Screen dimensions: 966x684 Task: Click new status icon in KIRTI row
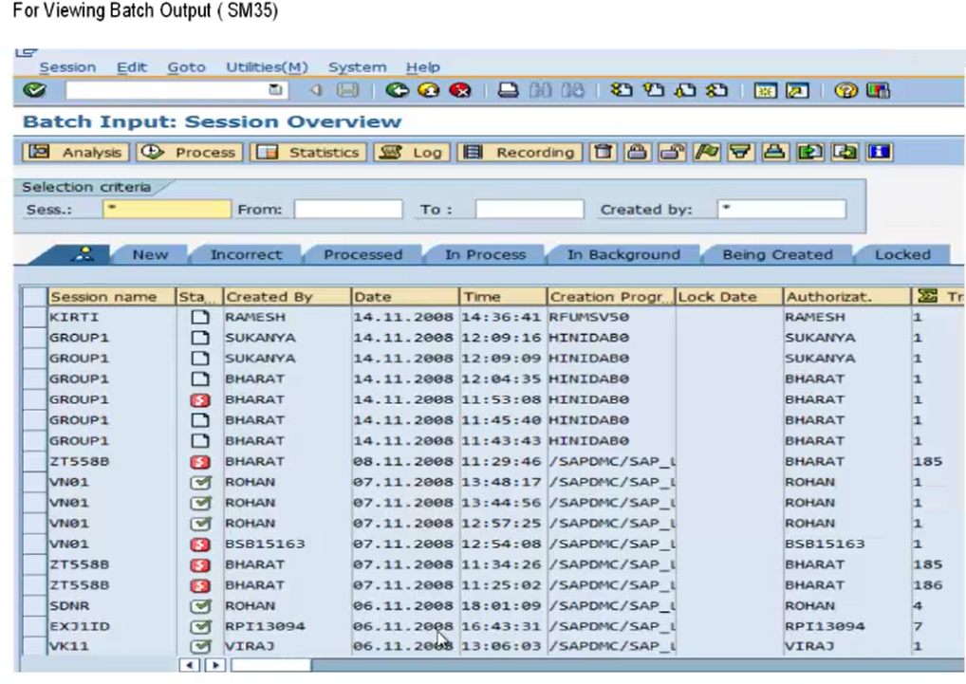coord(199,317)
